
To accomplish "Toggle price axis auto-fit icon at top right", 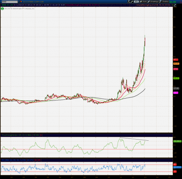I will click(x=175, y=5).
